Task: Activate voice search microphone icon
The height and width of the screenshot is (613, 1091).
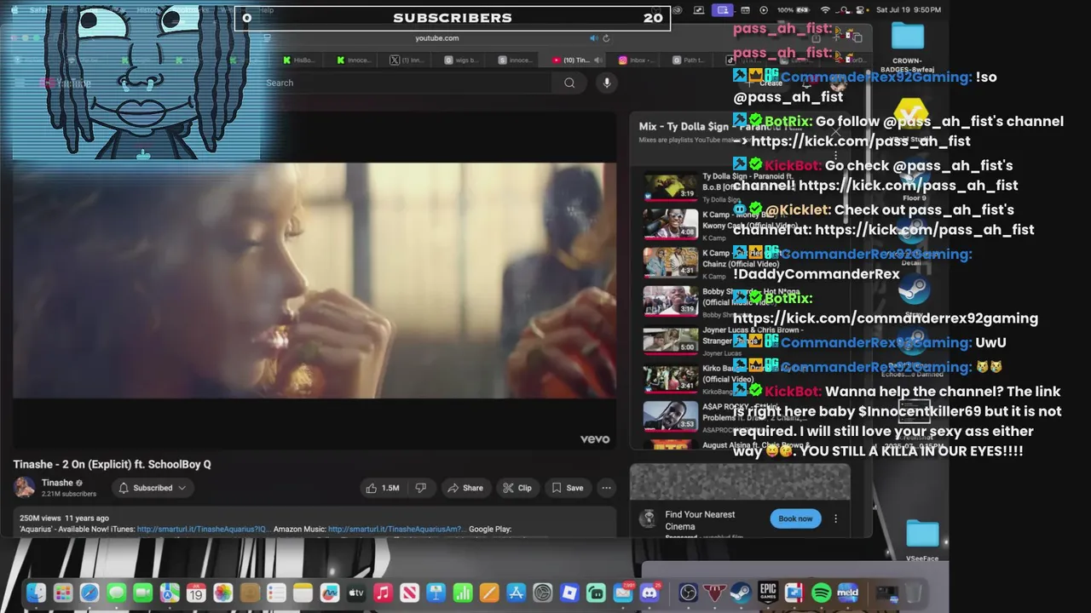Action: [607, 83]
